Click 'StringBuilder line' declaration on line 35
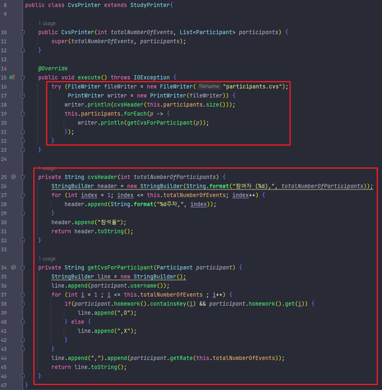This screenshot has height=390, width=382. (81, 276)
